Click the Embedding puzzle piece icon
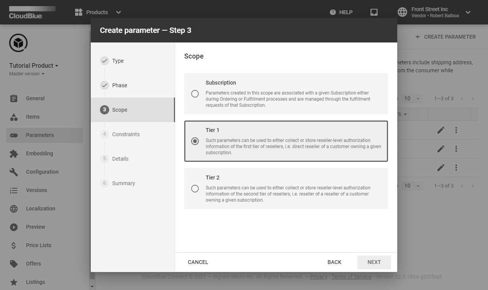The height and width of the screenshot is (290, 488). coord(14,153)
